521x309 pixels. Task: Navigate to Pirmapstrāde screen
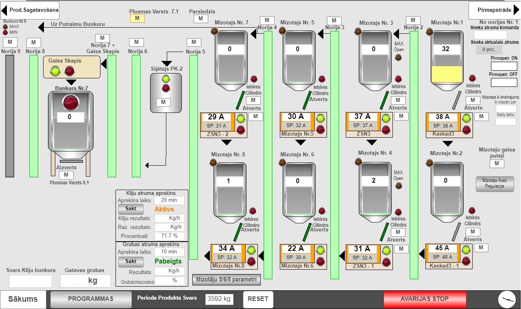pos(494,10)
